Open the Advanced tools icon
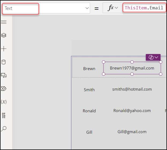167x150 pixels. click(4, 115)
